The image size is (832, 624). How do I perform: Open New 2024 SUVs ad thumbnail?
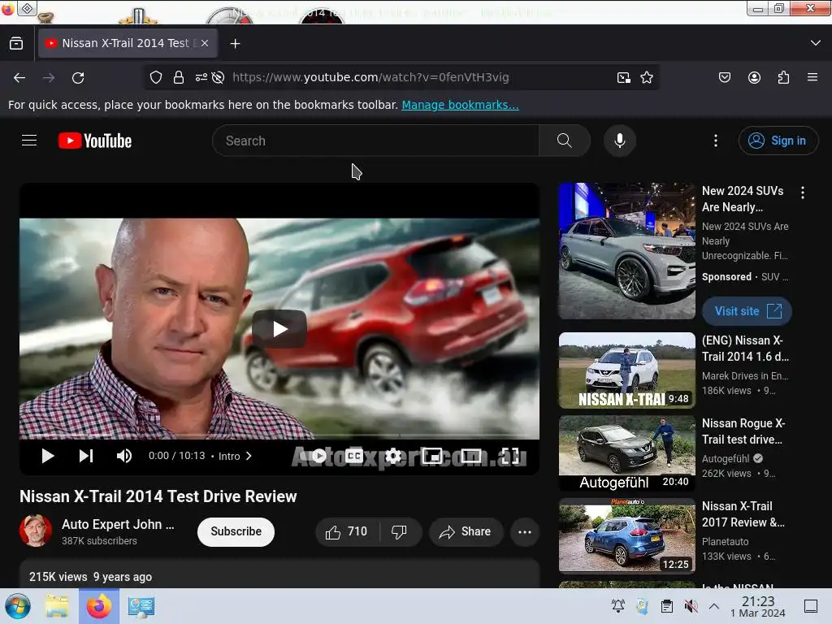pos(627,251)
